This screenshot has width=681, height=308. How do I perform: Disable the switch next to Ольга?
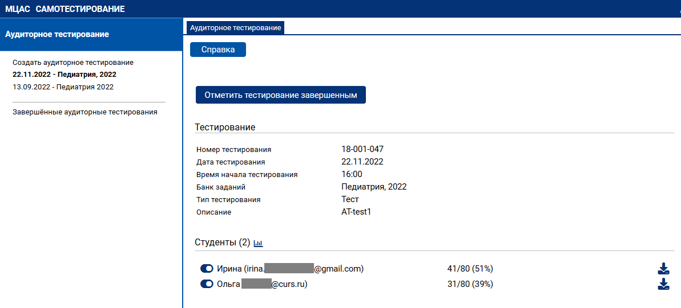point(207,284)
